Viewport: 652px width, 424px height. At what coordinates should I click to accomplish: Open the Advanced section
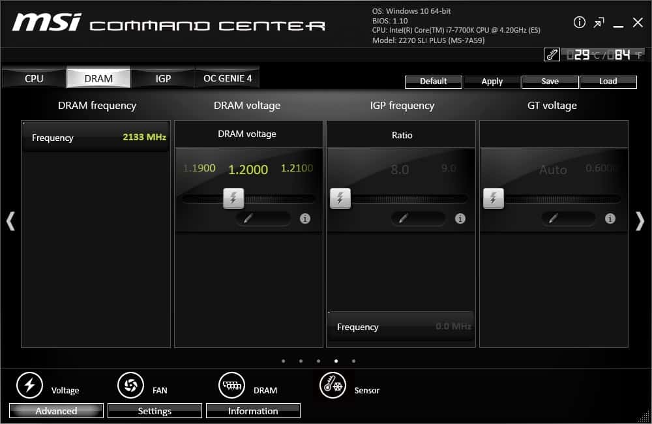(56, 411)
